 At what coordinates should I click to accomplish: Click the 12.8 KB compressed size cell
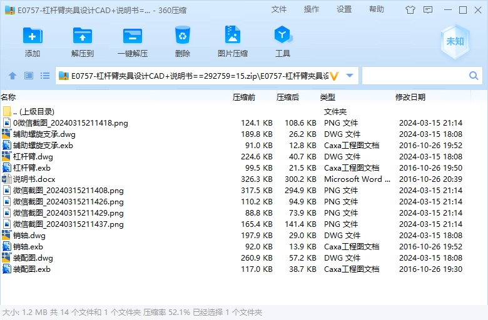(x=303, y=145)
